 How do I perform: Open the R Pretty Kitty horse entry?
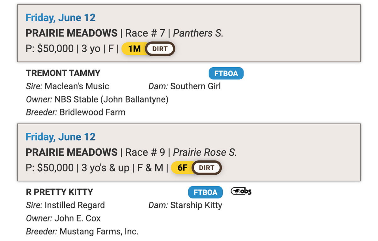pyautogui.click(x=60, y=192)
